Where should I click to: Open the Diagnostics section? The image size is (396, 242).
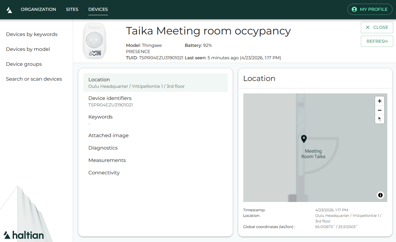point(156,148)
